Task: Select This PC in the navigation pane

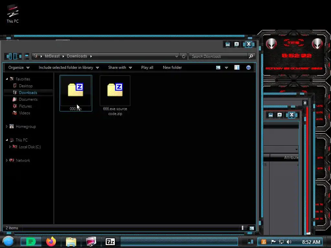Action: click(x=22, y=140)
